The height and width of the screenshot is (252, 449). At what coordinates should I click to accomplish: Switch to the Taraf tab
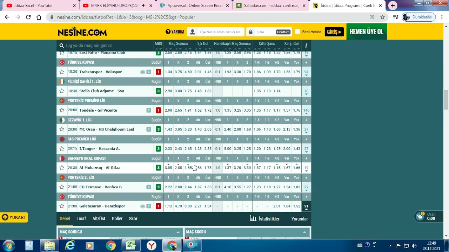[x=81, y=218]
